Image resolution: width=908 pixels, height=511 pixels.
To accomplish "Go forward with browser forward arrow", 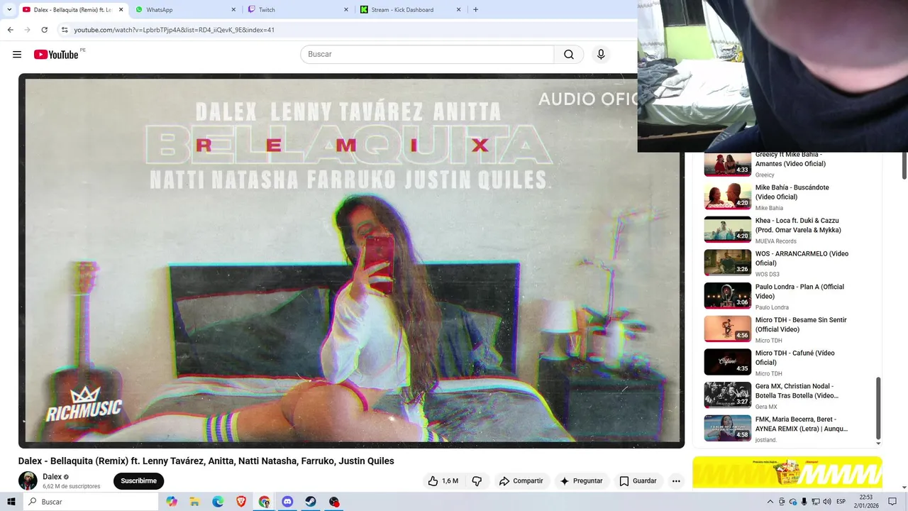I will coord(27,30).
